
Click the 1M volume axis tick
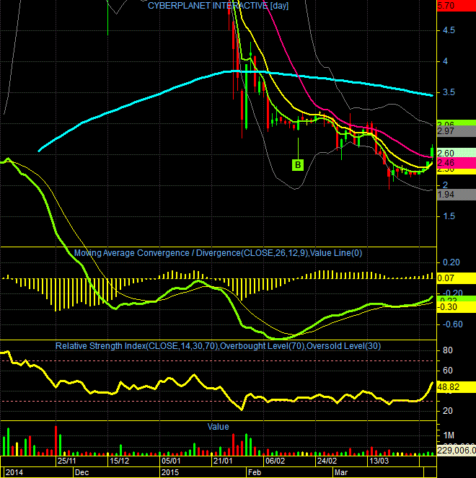(449, 435)
